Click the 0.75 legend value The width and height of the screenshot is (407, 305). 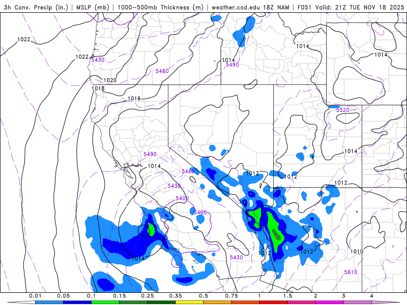(x=231, y=296)
